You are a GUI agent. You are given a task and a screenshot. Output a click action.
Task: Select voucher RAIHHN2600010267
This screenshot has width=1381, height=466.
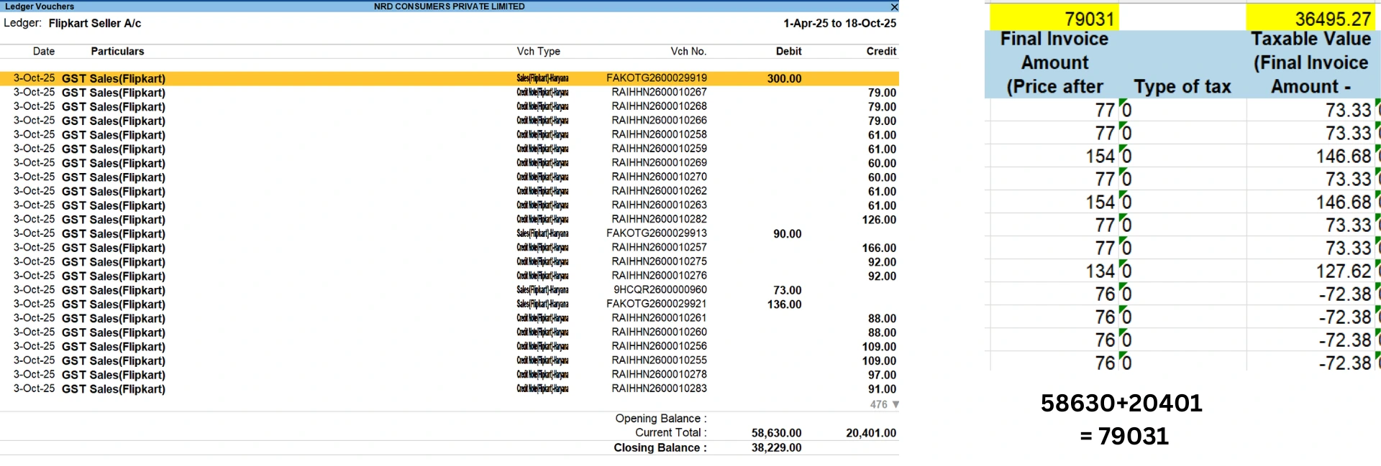[x=450, y=93]
